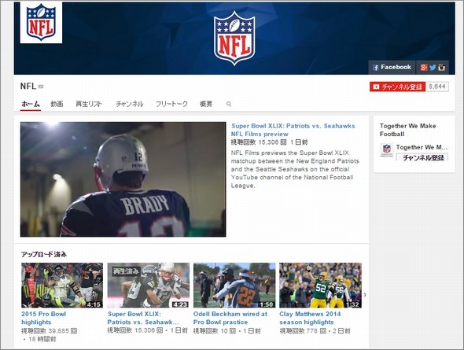Click the channel search magnifier icon
This screenshot has width=464, height=350.
(228, 104)
